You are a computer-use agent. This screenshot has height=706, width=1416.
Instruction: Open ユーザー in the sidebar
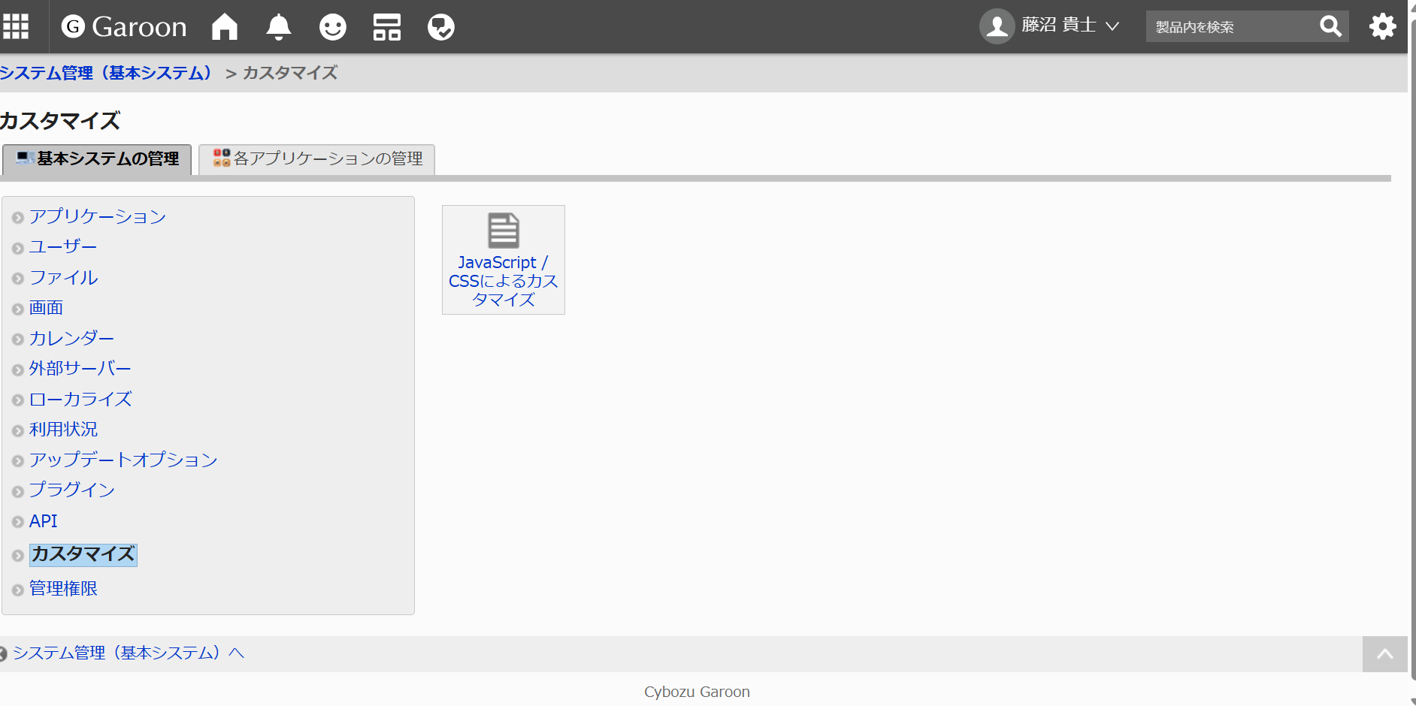tap(63, 247)
